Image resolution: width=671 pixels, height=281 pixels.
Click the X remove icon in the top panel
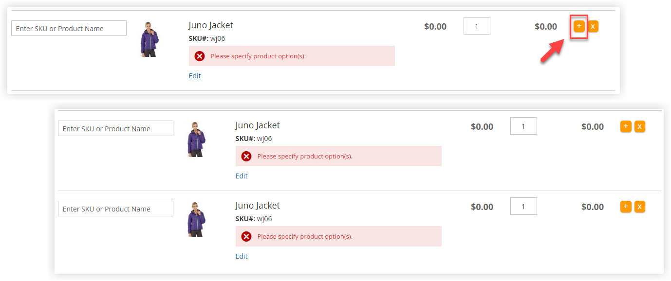pos(593,26)
